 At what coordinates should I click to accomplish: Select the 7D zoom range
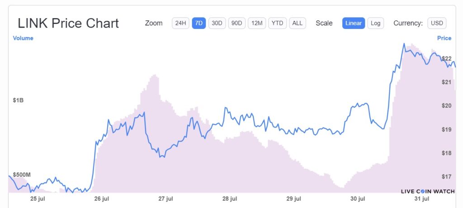click(199, 23)
